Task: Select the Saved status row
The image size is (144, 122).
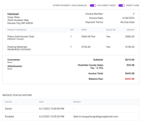Action: click(71, 109)
